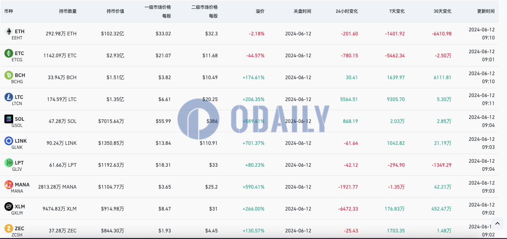Click the Zcash ZEC coin icon
The width and height of the screenshot is (507, 239).
pos(8,228)
